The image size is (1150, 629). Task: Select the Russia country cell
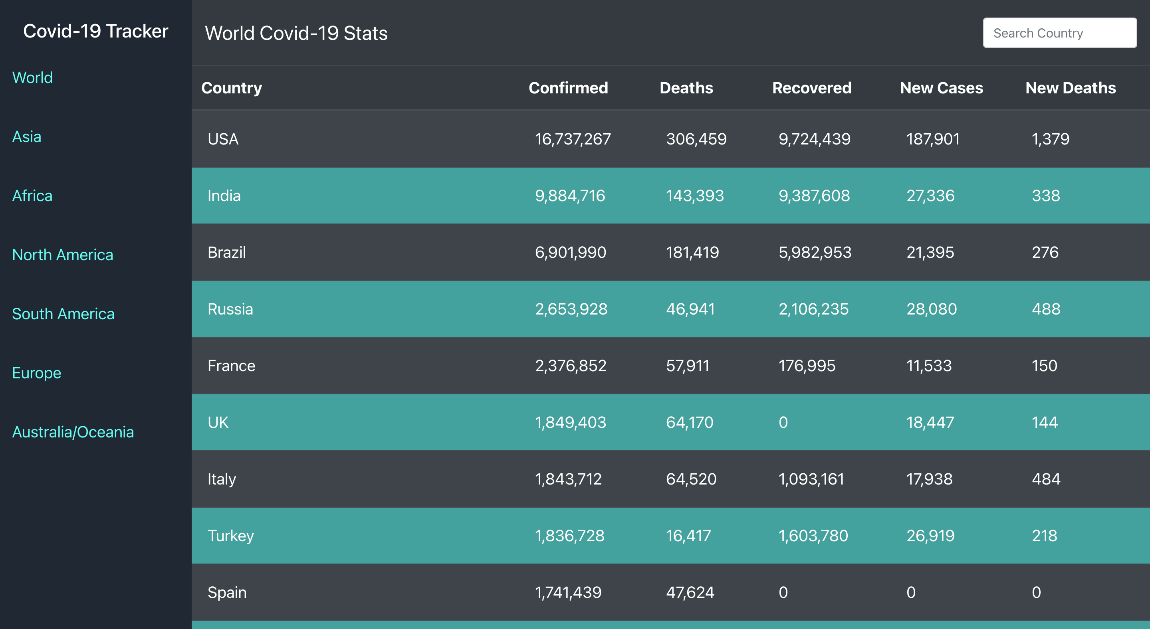pos(230,309)
